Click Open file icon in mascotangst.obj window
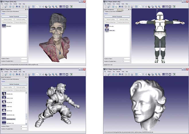The height and width of the screenshot is (134, 189). coord(6,74)
